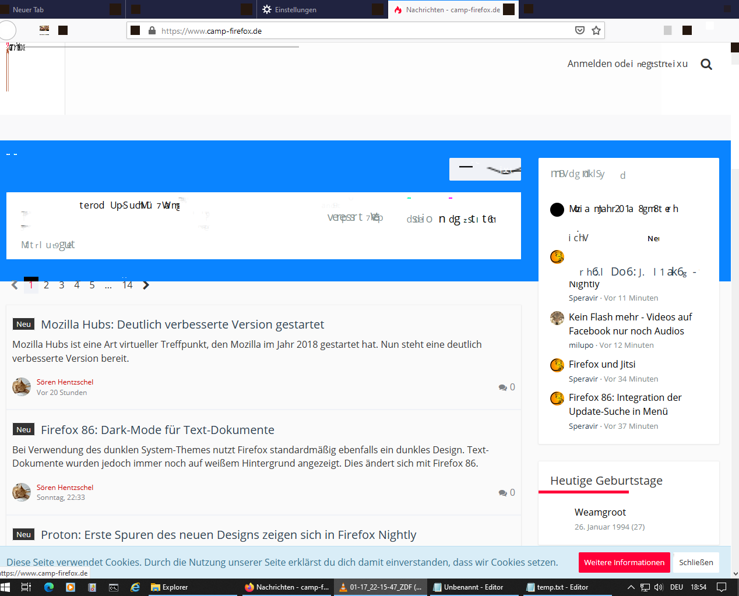The image size is (739, 596).
Task: Click the lock icon for site security info
Action: pos(152,30)
